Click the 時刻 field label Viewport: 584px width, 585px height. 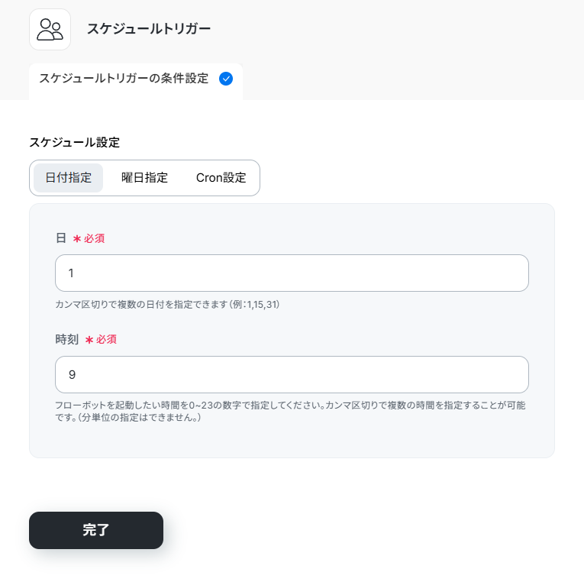pos(67,339)
